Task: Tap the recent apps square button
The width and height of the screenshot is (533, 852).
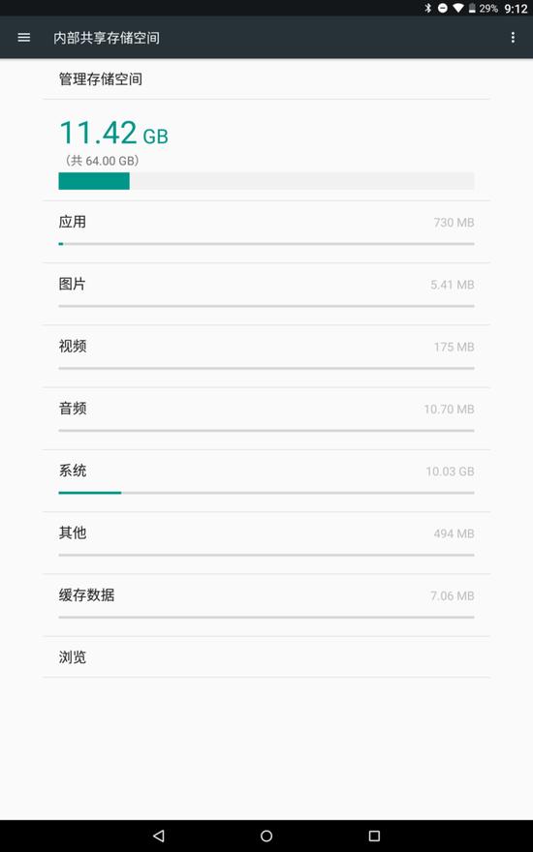Action: coord(374,836)
